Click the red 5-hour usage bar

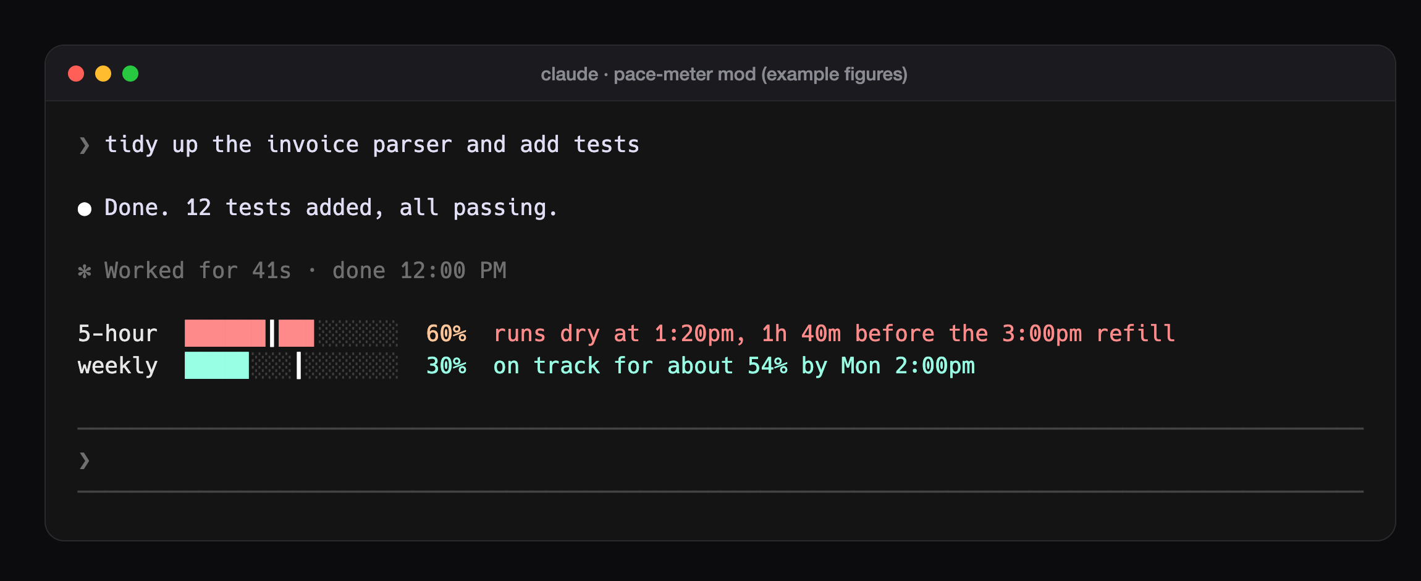250,333
